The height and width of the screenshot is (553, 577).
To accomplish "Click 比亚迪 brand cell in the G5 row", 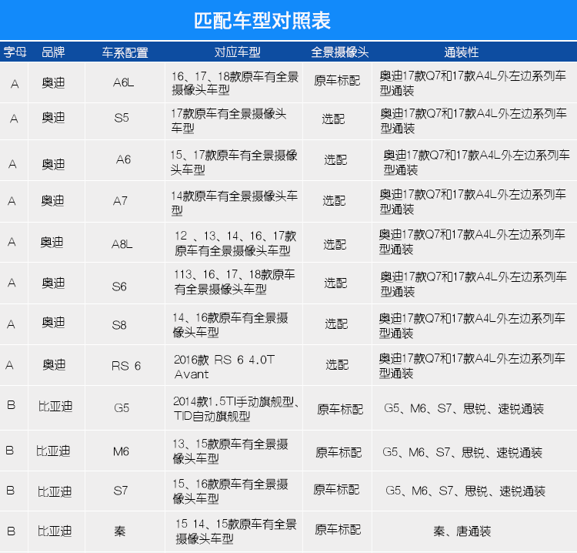I will [55, 407].
